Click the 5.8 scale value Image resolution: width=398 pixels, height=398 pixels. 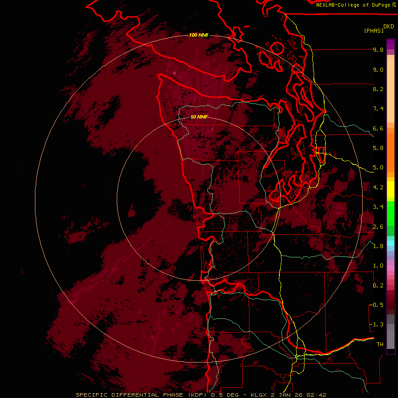(x=378, y=148)
